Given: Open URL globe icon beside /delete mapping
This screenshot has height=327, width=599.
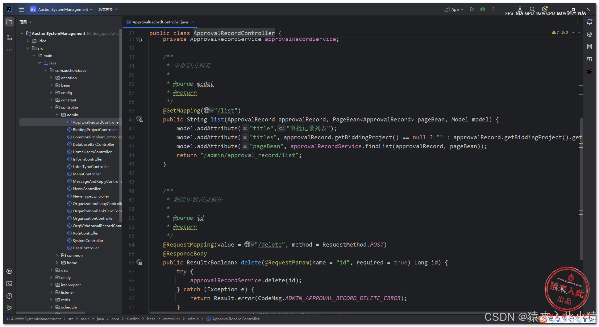Looking at the screenshot, I should click(x=249, y=244).
